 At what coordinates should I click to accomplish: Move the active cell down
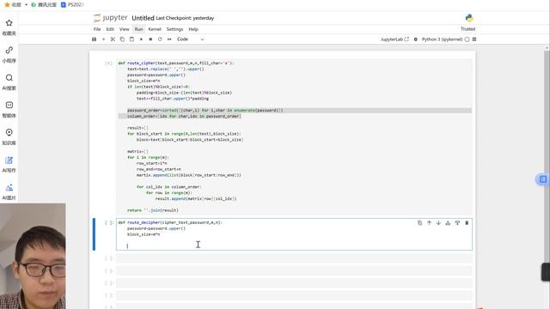coord(438,223)
